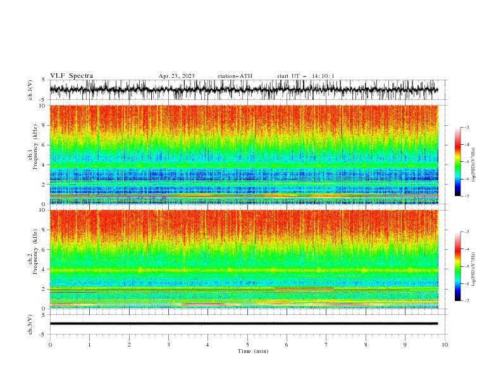Click the ch.1 frequency tick label '8'
The image size is (501, 387).
click(x=44, y=125)
